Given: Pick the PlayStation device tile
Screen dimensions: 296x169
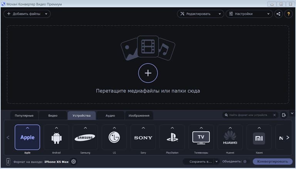Looking at the screenshot, I should tap(172, 137).
